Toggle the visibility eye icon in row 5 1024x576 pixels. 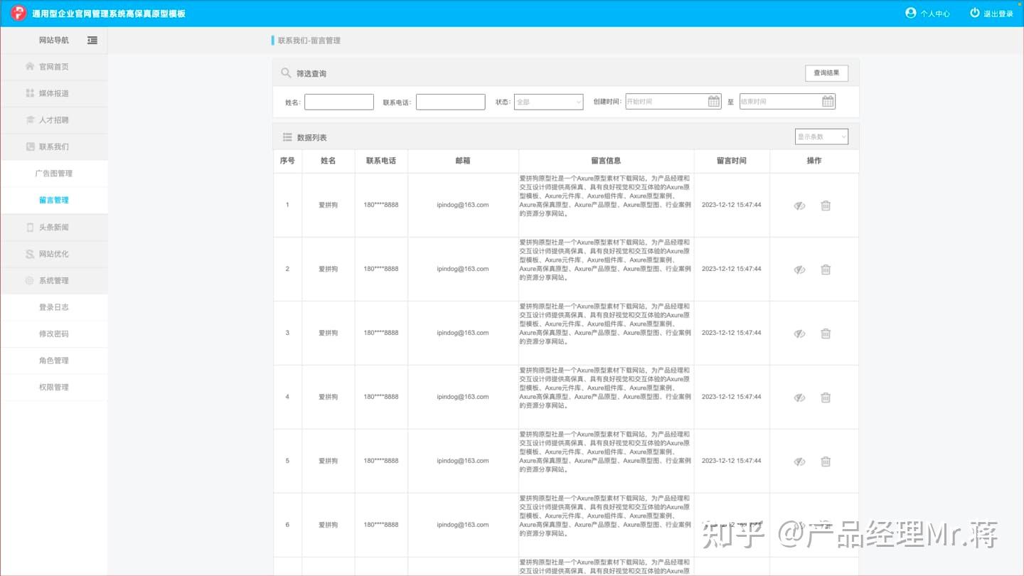(799, 462)
